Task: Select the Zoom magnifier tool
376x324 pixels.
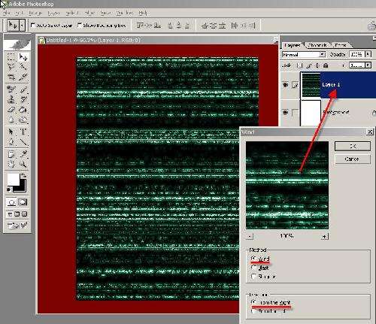Action: click(x=23, y=165)
